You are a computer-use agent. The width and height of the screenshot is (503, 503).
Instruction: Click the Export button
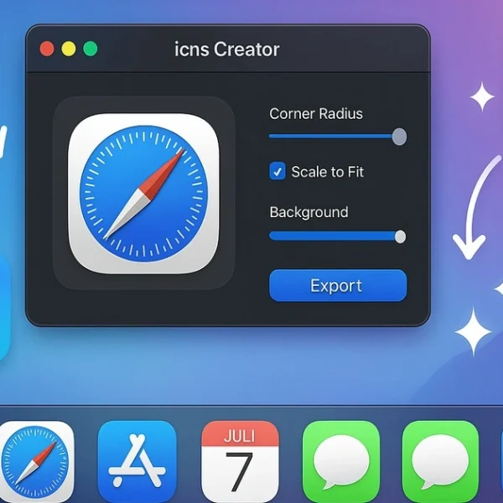pos(338,285)
